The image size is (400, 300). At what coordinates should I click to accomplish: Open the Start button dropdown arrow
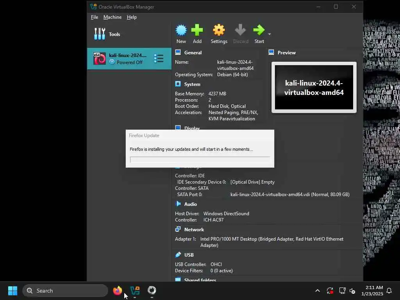(270, 34)
